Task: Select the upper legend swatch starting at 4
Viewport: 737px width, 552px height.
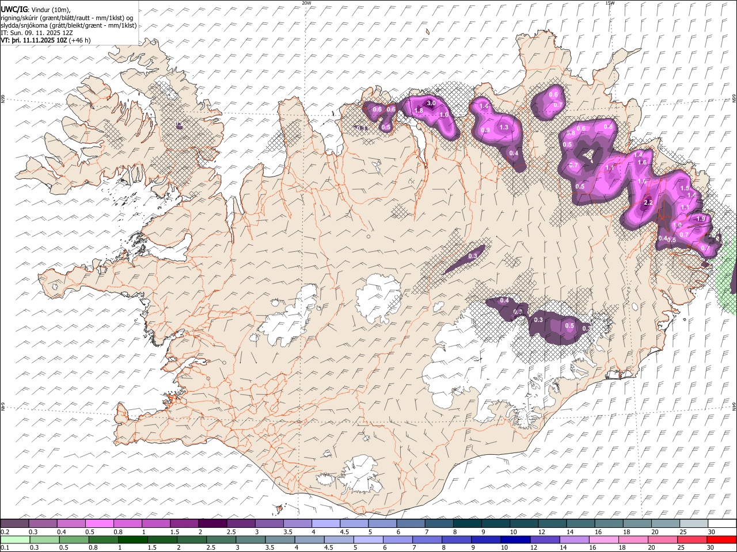Action: tap(326, 524)
